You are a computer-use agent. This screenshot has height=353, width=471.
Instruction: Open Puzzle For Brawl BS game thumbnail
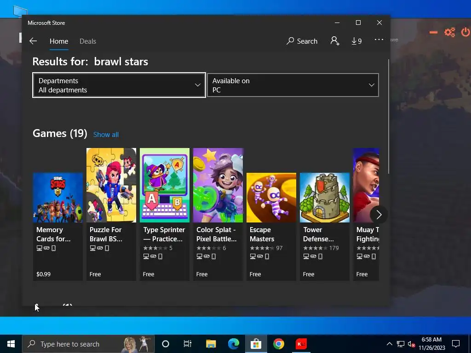click(x=111, y=185)
